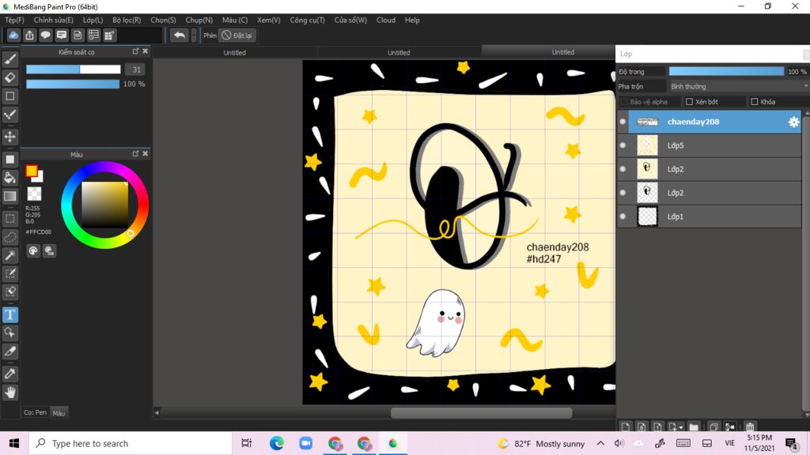
Task: Delete the layer with the trash icon
Action: coord(750,427)
